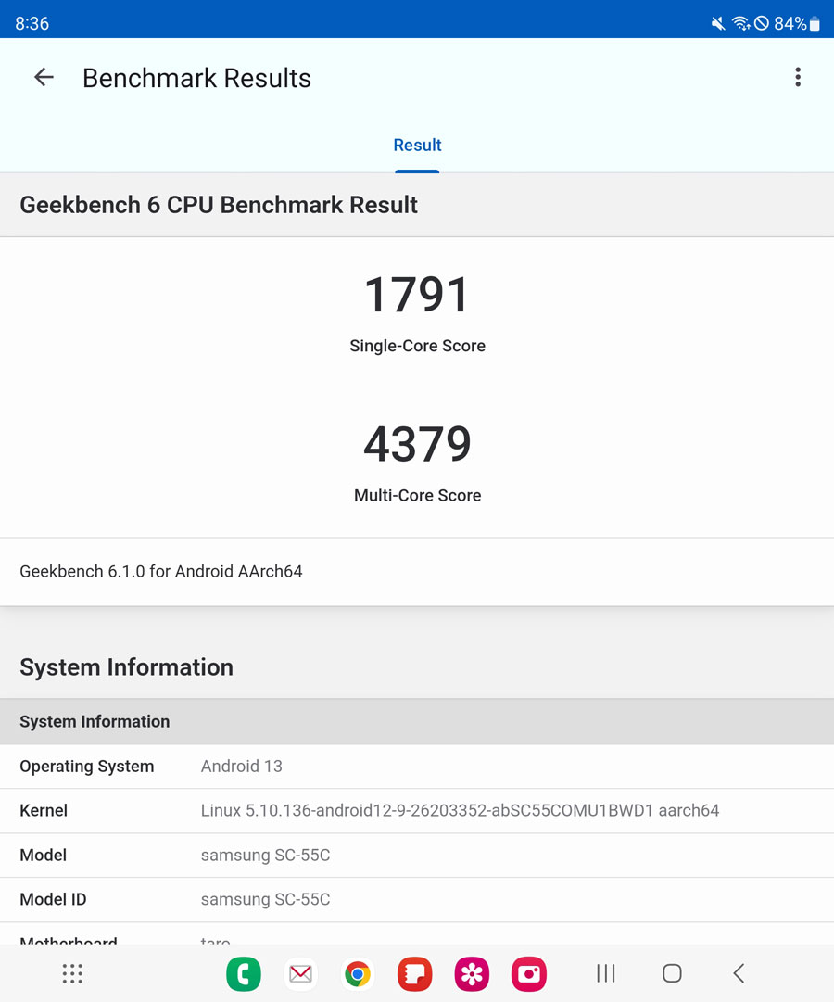Tap the back arrow beside Benchmark Results

[44, 77]
